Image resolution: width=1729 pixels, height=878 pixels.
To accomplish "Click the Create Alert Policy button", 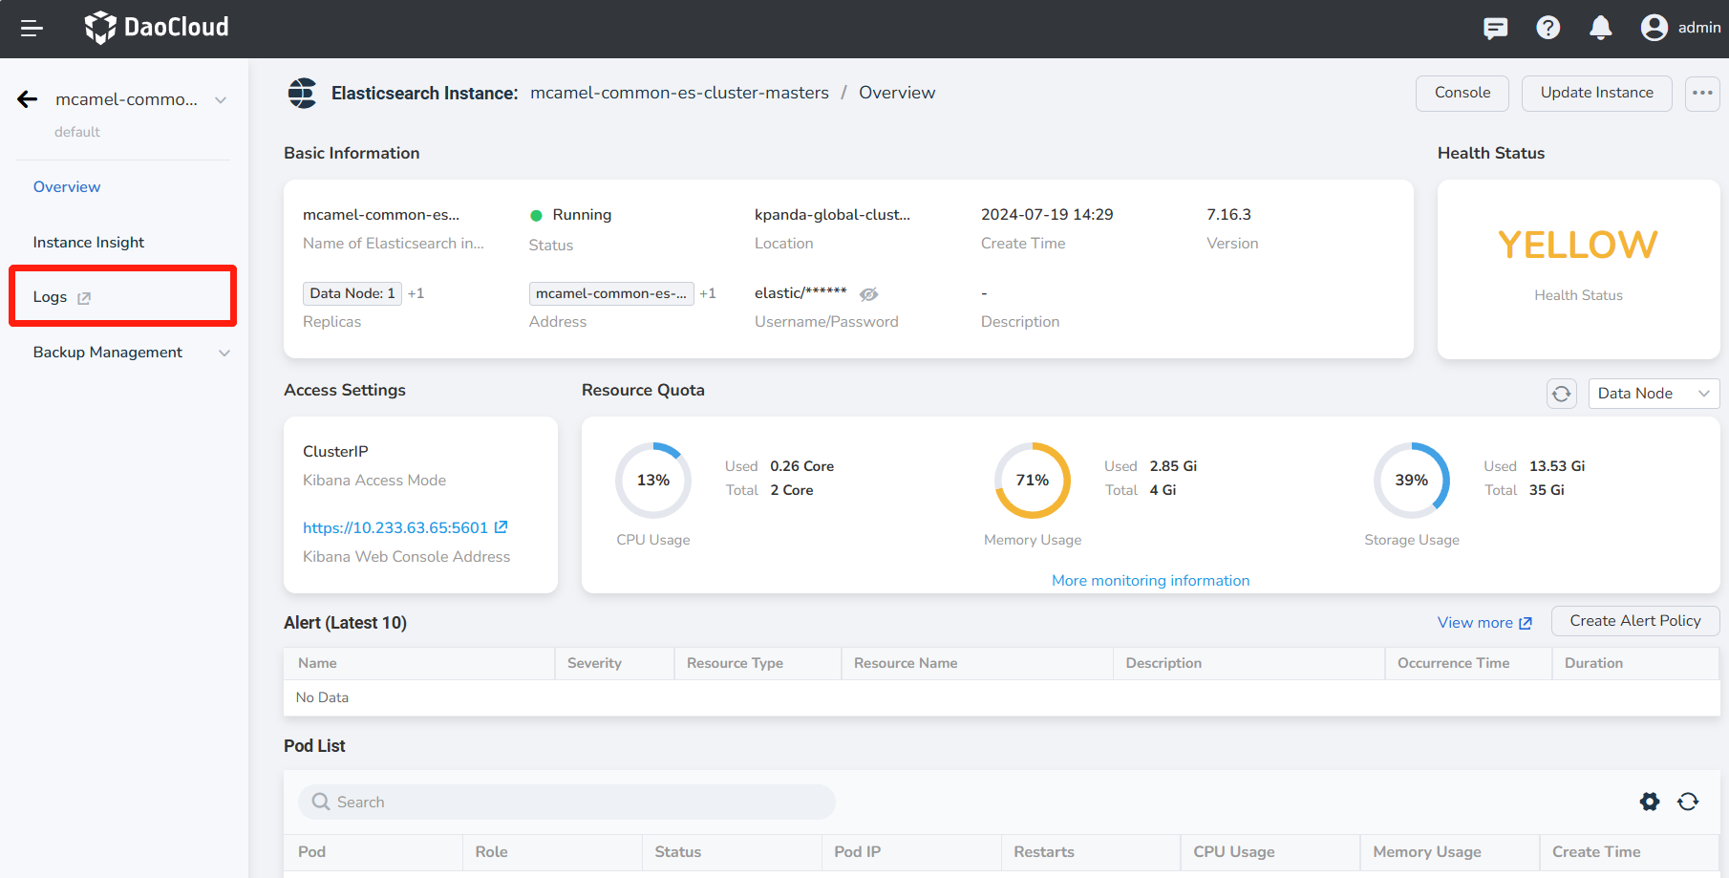I will (1634, 621).
